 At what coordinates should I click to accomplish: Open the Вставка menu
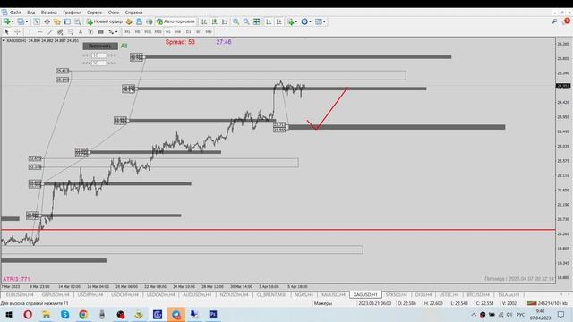point(48,13)
